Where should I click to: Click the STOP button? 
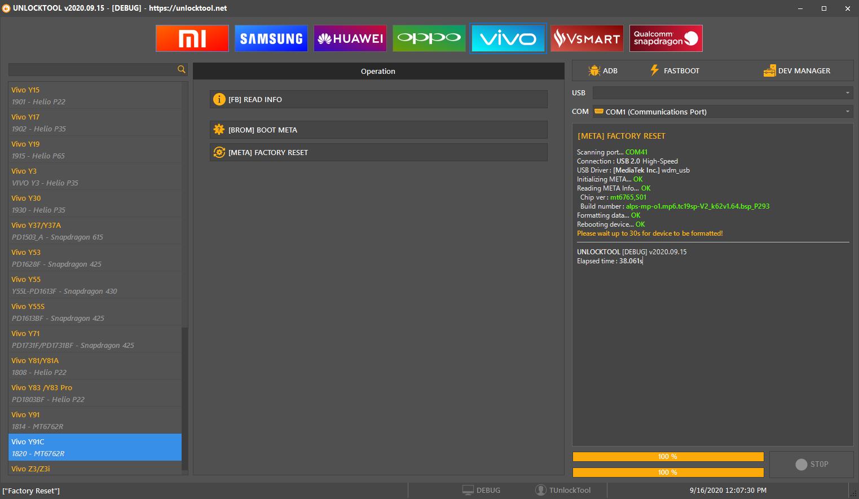tap(812, 464)
